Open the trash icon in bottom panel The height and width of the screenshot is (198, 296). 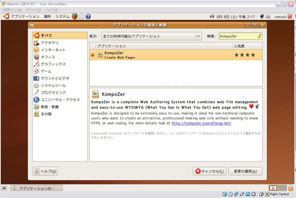pyautogui.click(x=291, y=188)
